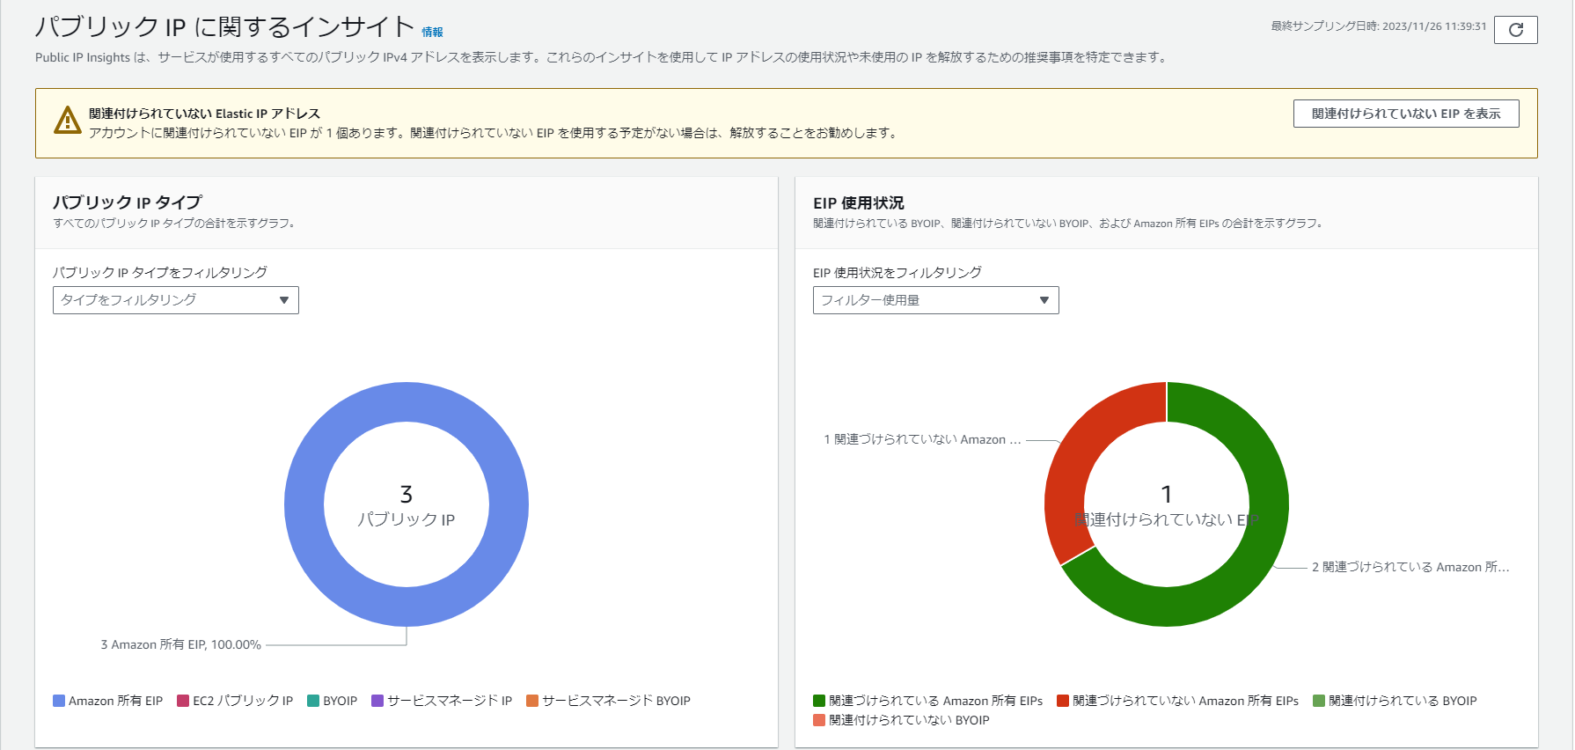Toggle 関連づけられていない Amazon 所有 EIPs legend
The height and width of the screenshot is (750, 1575).
[x=1178, y=701]
